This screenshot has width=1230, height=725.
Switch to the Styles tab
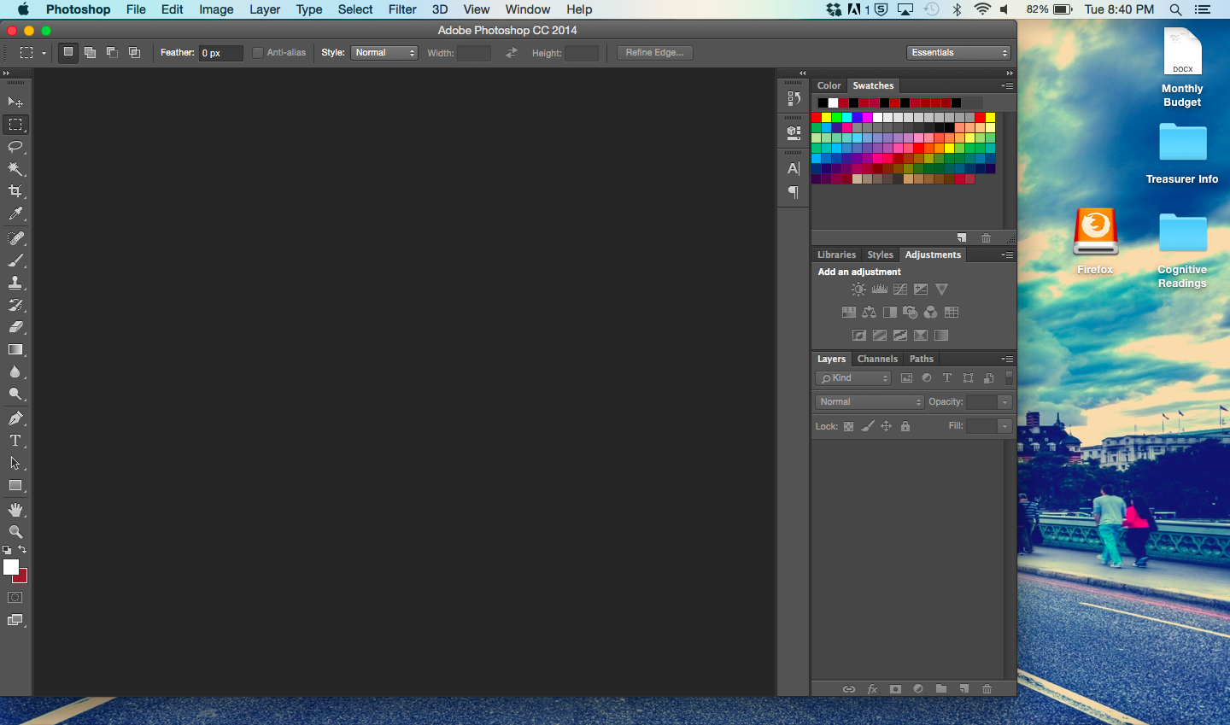click(880, 255)
